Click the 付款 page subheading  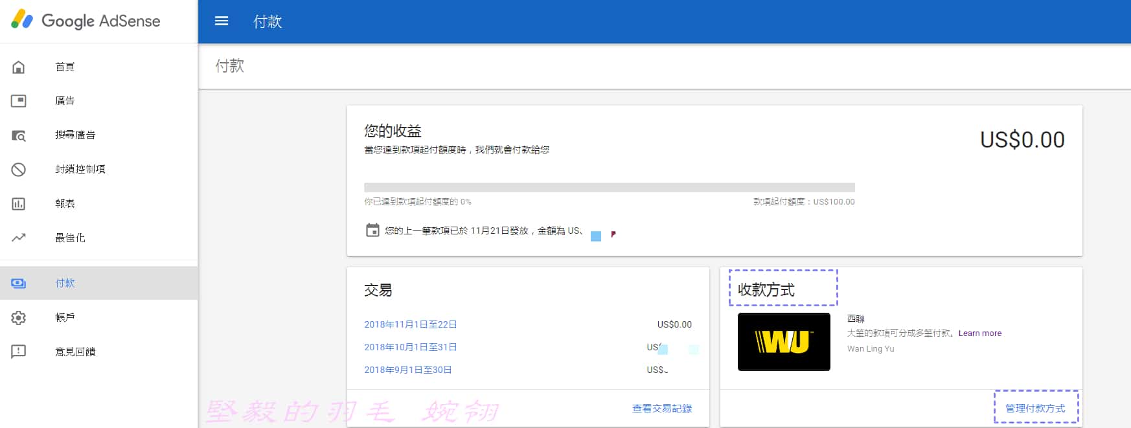[230, 66]
